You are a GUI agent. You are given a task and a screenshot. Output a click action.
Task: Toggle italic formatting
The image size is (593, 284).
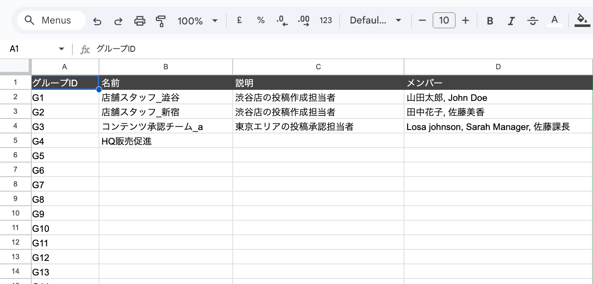pos(511,21)
